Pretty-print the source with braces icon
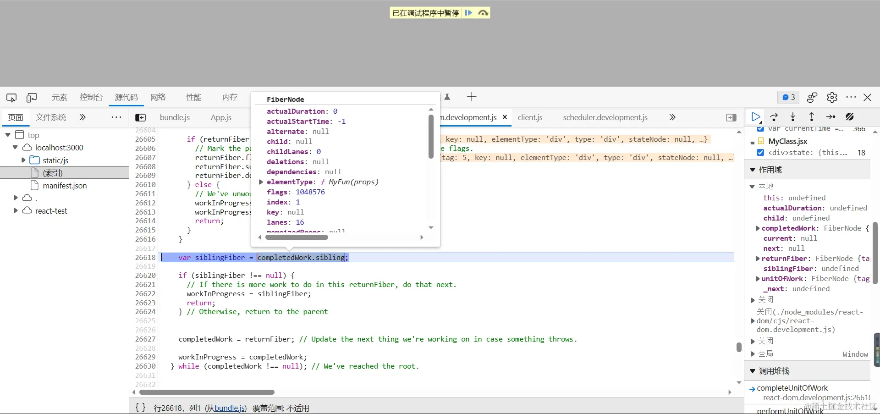The width and height of the screenshot is (880, 414). (140, 408)
